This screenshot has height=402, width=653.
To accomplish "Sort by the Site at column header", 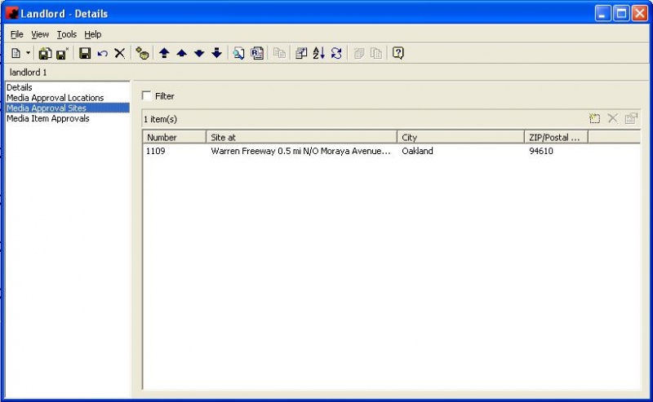I will click(301, 137).
